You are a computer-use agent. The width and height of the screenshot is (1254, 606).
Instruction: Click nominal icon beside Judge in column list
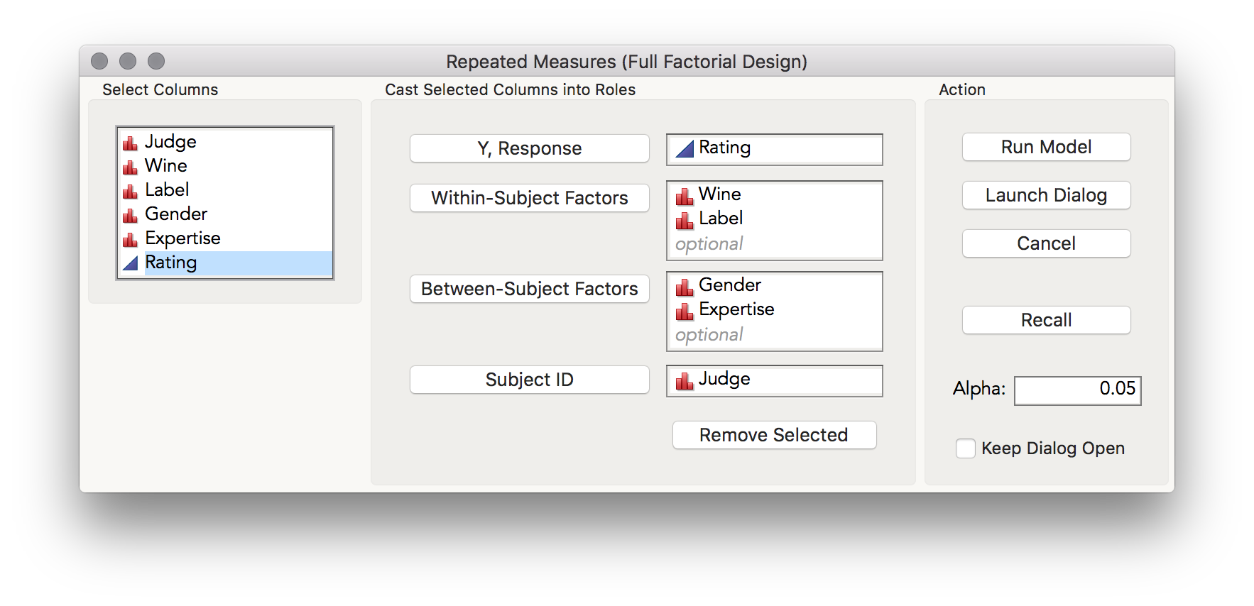coord(130,143)
